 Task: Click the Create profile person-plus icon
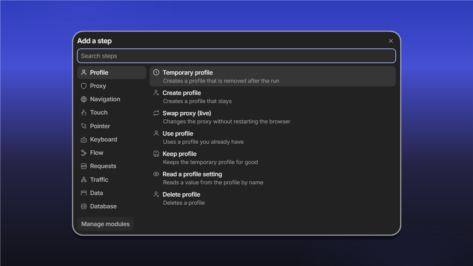click(x=156, y=93)
